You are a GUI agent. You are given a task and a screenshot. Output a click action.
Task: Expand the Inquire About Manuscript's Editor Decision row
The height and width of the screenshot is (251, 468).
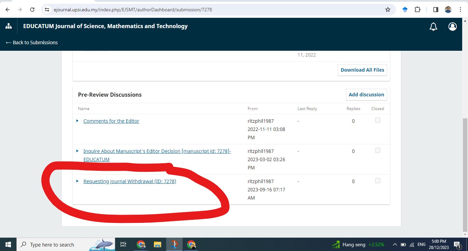coord(77,151)
